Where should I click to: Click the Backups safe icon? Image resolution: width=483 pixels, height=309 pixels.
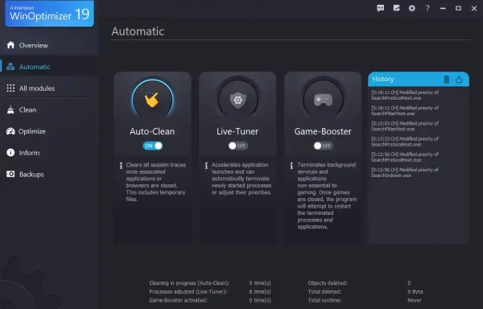[10, 174]
